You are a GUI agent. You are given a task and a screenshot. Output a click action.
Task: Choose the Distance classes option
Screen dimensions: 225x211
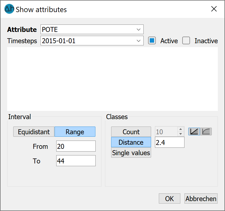coord(131,142)
